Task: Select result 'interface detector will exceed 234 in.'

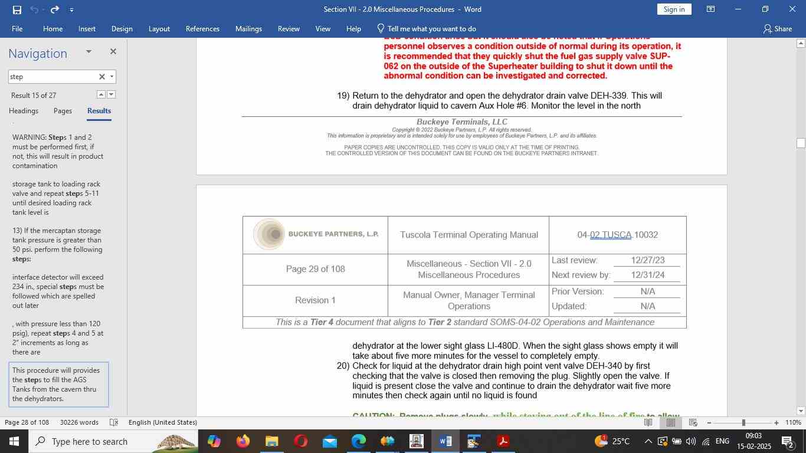Action: (58, 291)
